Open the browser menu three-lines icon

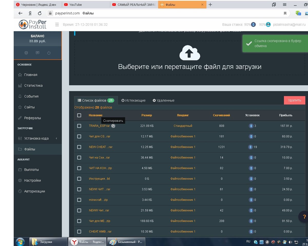(285, 5)
